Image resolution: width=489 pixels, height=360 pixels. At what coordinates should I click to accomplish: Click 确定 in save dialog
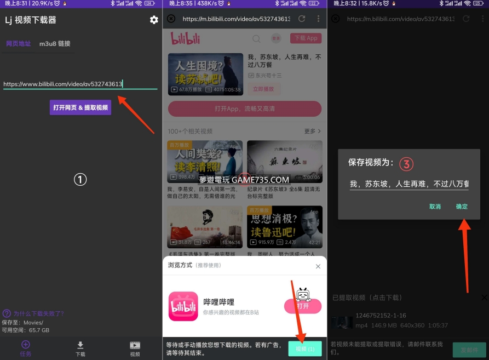coord(462,207)
